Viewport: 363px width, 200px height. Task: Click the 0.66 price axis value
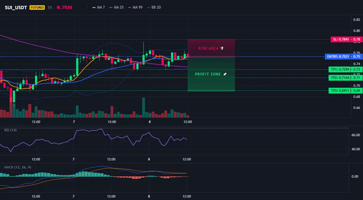(357, 108)
